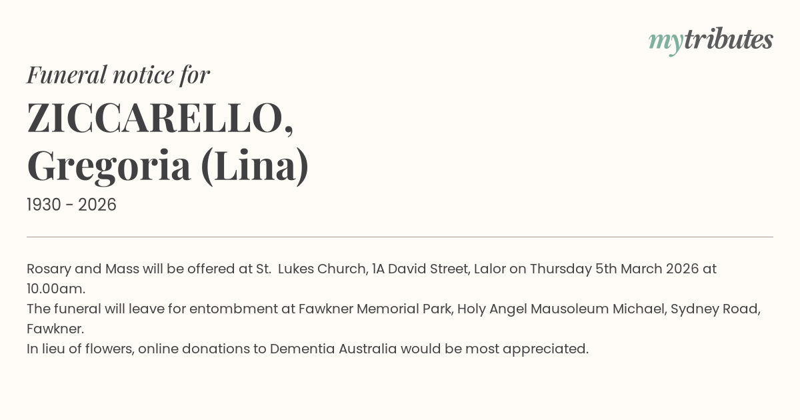
Task: Click the green "my" part of logo
Action: pyautogui.click(x=665, y=41)
